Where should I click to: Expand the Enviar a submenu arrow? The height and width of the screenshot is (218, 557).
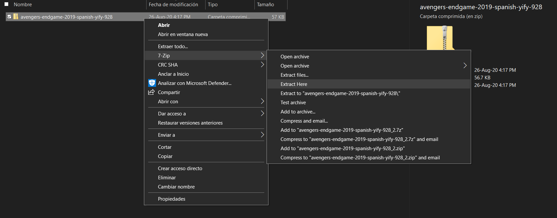pos(262,135)
